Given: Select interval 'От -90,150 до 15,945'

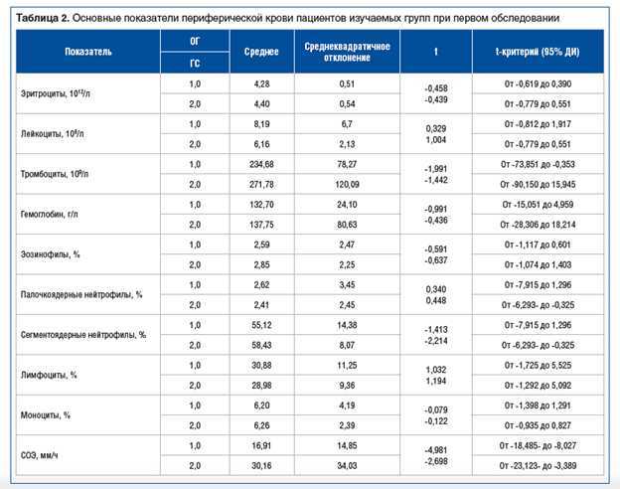Looking at the screenshot, I should click(x=538, y=185).
